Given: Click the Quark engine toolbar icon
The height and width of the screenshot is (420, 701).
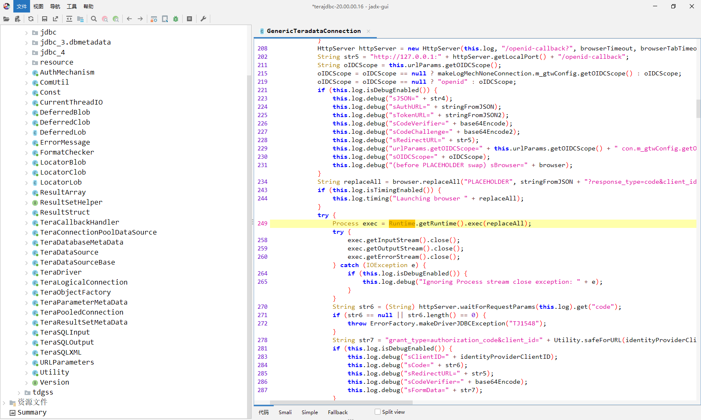Looking at the screenshot, I should (x=165, y=19).
